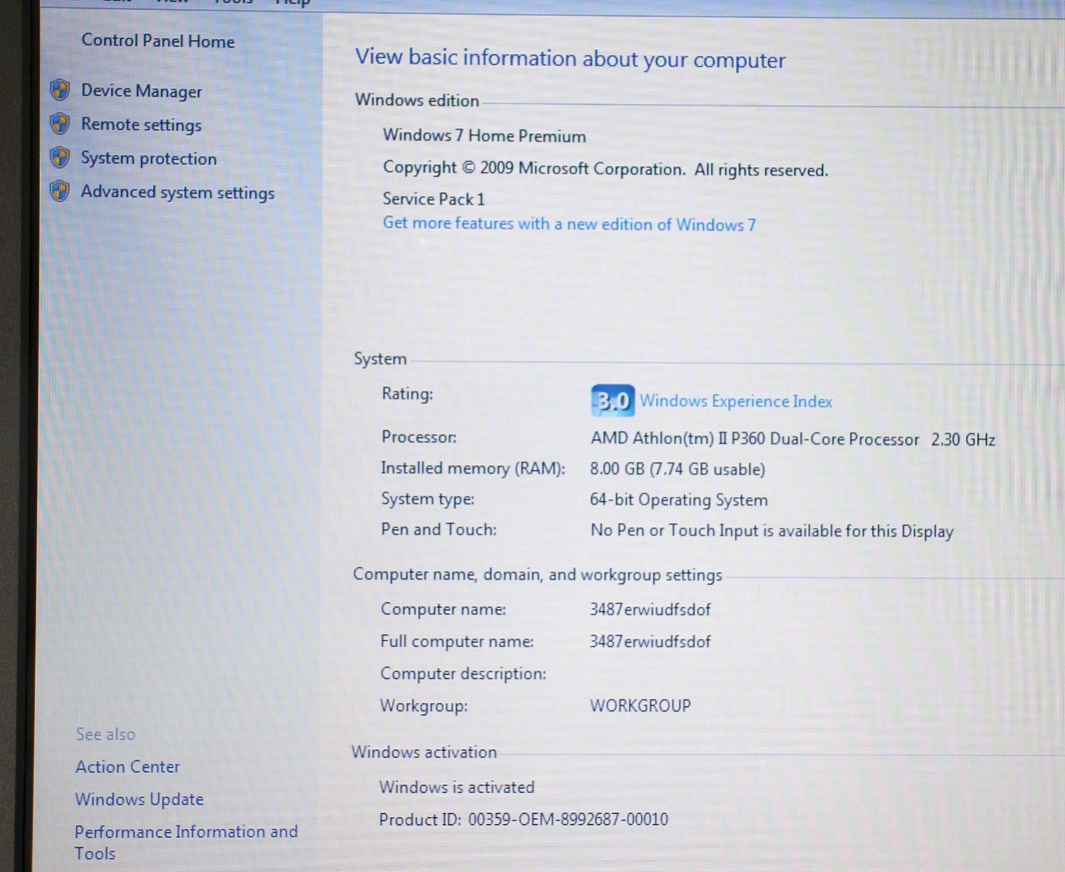Click the 8.00 GB installed memory value
This screenshot has height=872, width=1065.
coord(677,470)
